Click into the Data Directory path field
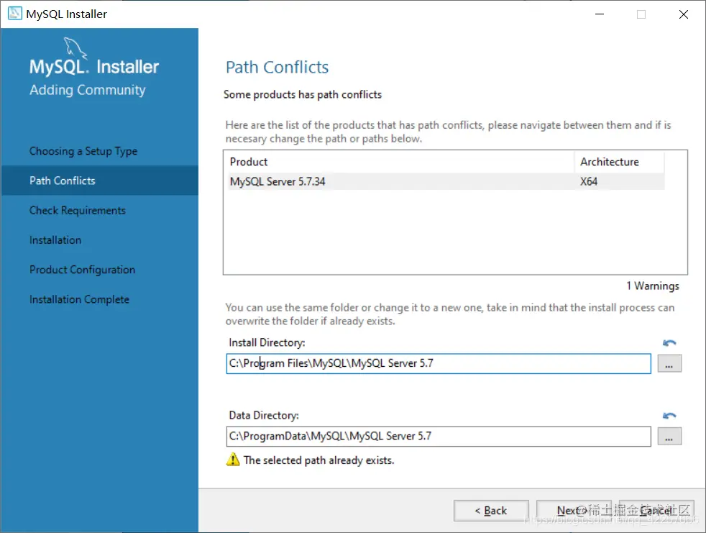 438,436
